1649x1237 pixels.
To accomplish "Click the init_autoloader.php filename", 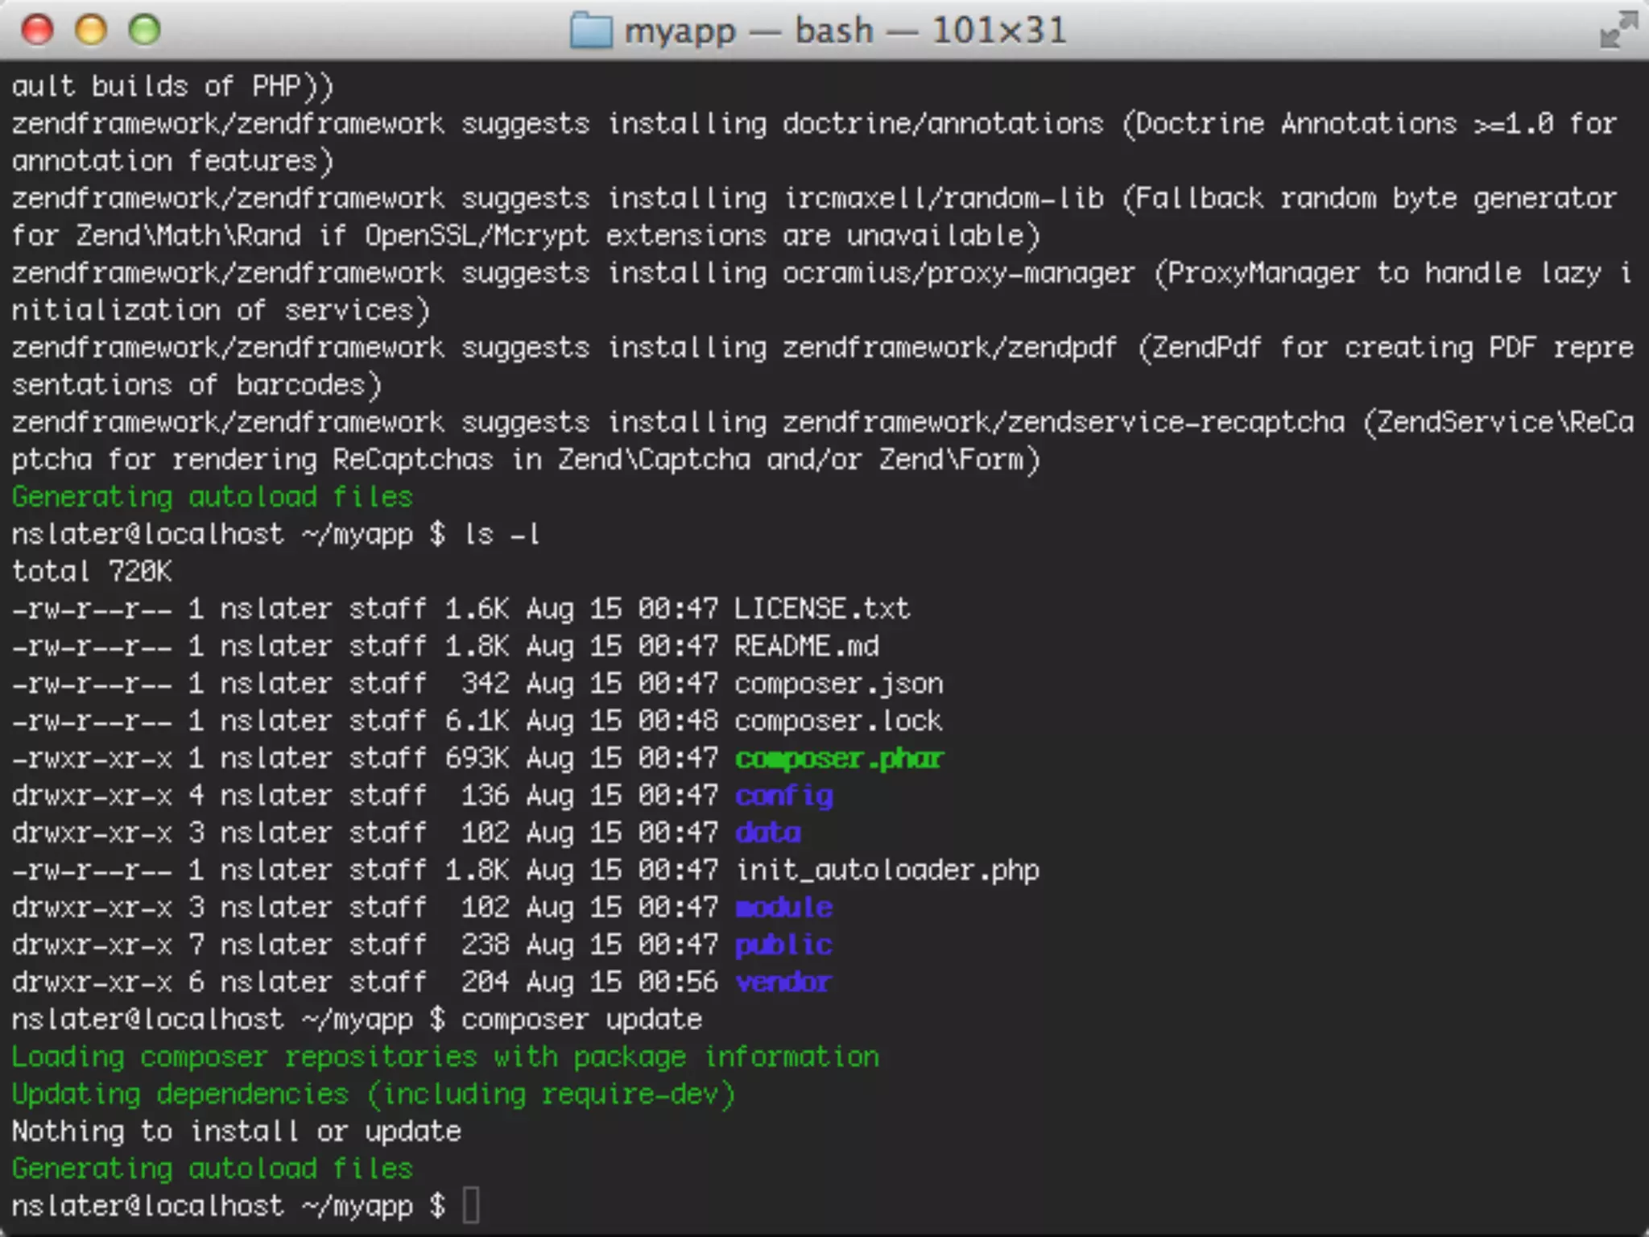I will (x=886, y=871).
